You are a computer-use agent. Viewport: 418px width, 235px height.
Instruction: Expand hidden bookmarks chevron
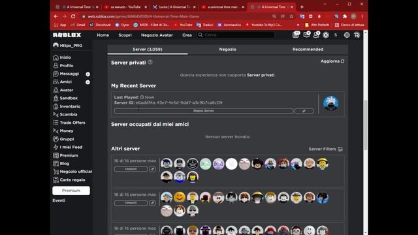298,25
